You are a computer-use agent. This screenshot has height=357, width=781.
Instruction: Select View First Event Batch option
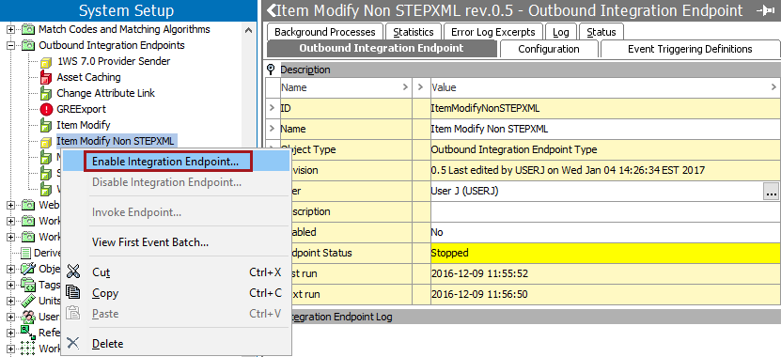[x=150, y=242]
